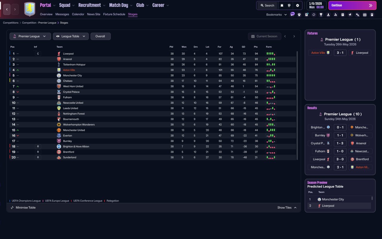This screenshot has width=382, height=239.
Task: Open the report page icon after scouting icon
Action: (x=343, y=15)
